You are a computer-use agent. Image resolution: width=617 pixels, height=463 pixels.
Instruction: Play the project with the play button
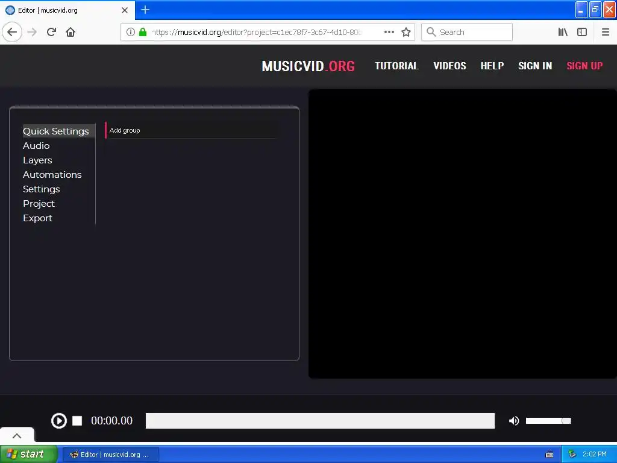pos(59,421)
